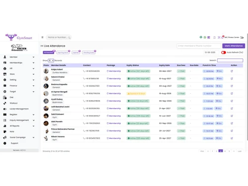
Task: Open the Workout menu item
Action: point(13,103)
